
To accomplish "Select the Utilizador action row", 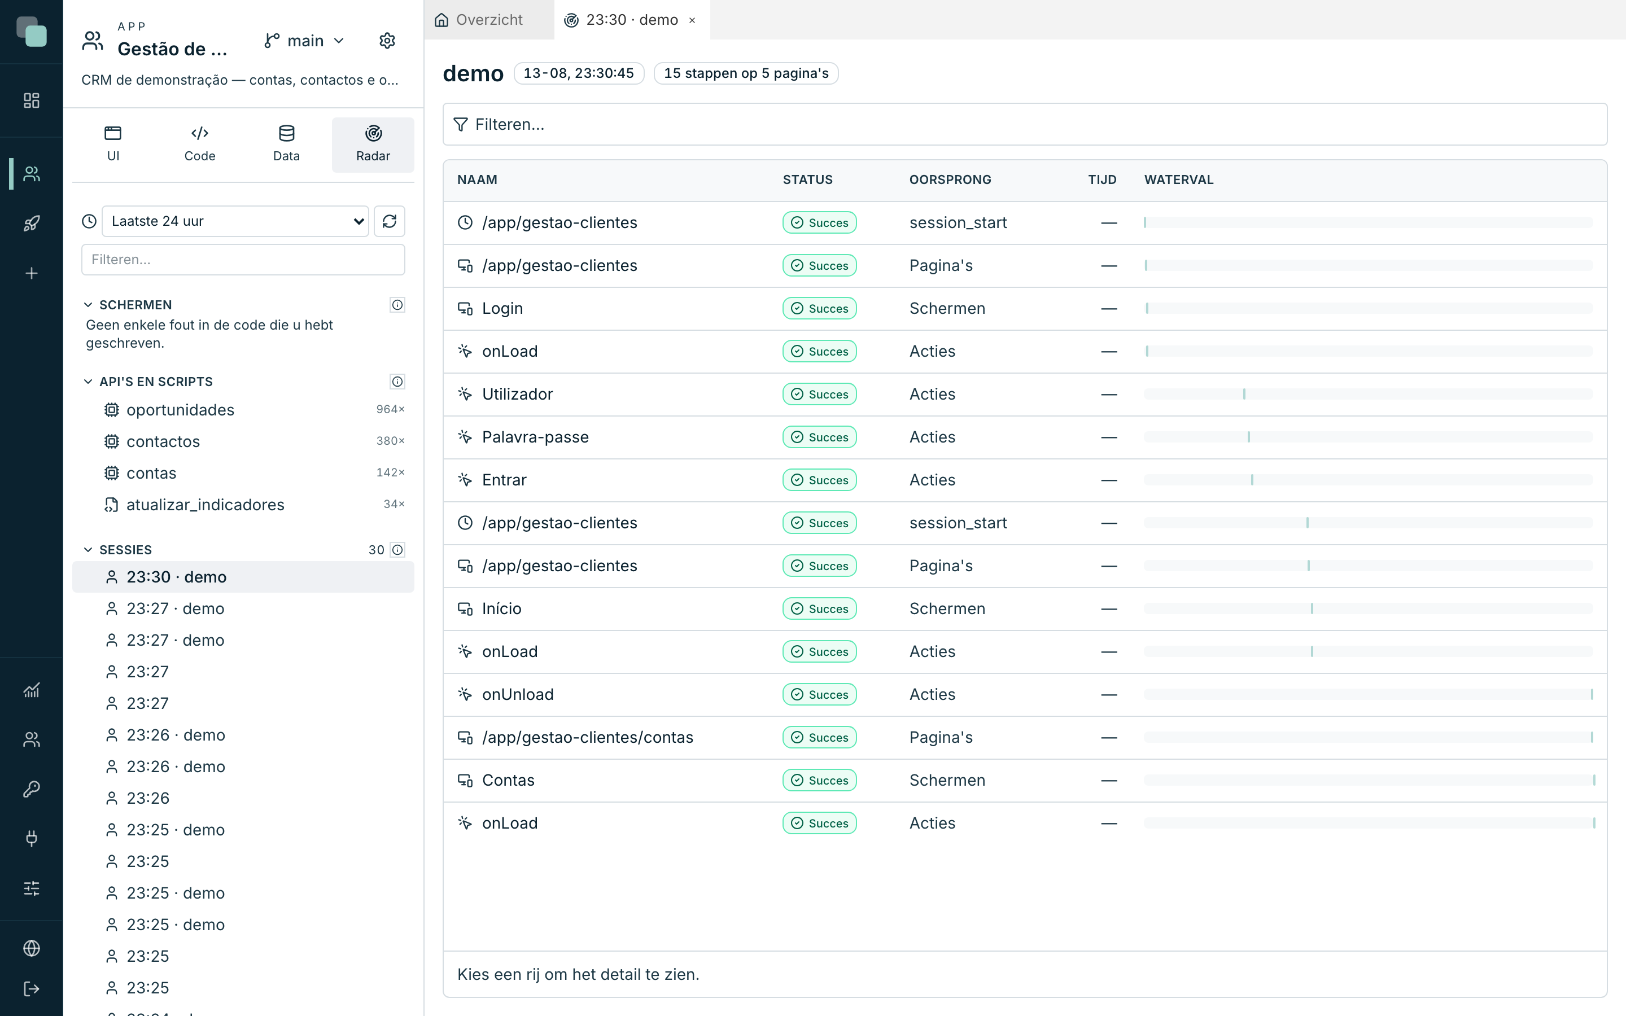I will pos(1025,395).
